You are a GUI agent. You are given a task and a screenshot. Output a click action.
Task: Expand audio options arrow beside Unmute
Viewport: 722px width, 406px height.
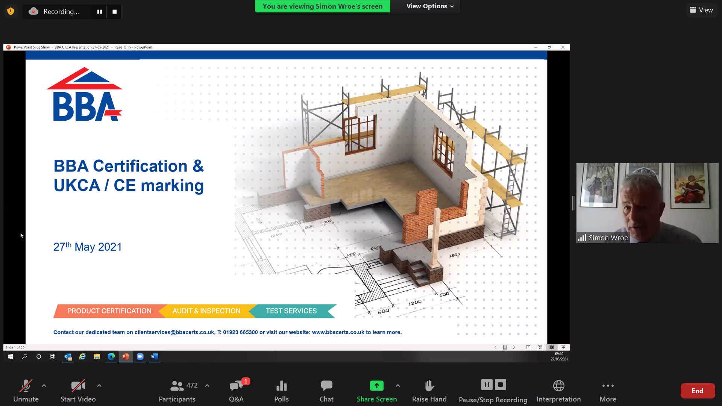point(44,385)
